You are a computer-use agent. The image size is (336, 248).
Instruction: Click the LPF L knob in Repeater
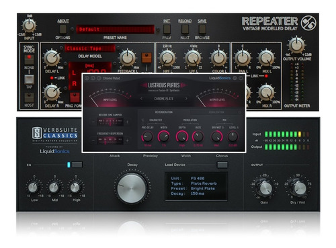tap(193, 58)
